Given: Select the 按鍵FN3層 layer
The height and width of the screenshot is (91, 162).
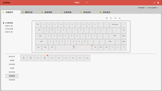Looking at the screenshot, I should click(x=9, y=32).
